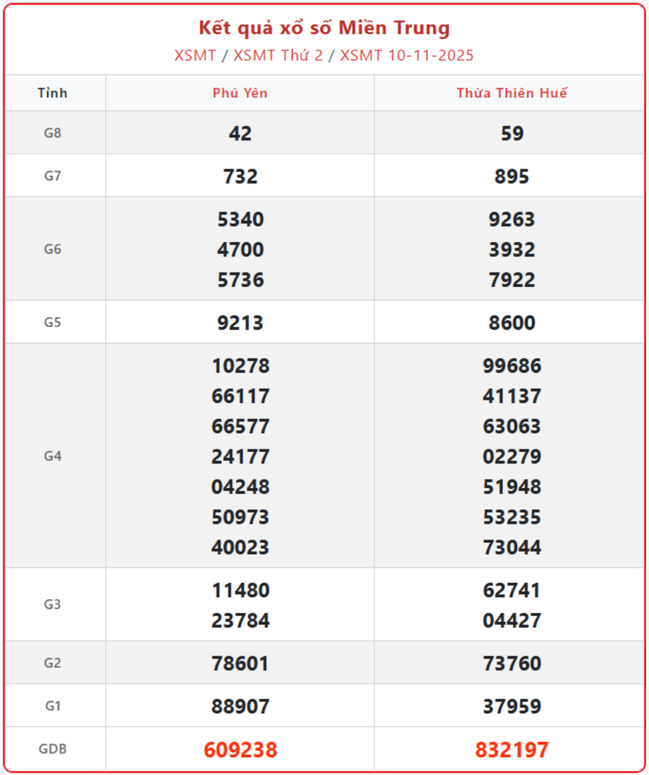Select Thừa Thiên Huế G7 number 895
Viewport: 649px width, 775px height.
coord(512,176)
